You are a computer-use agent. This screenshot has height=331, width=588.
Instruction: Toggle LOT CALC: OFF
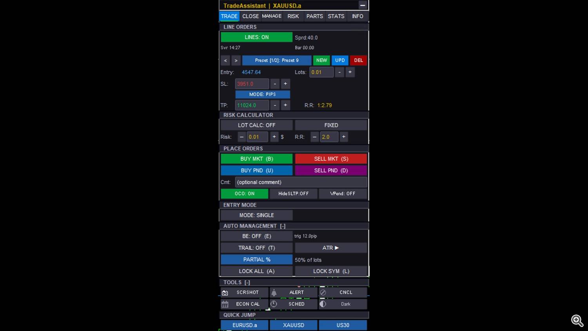(x=256, y=125)
